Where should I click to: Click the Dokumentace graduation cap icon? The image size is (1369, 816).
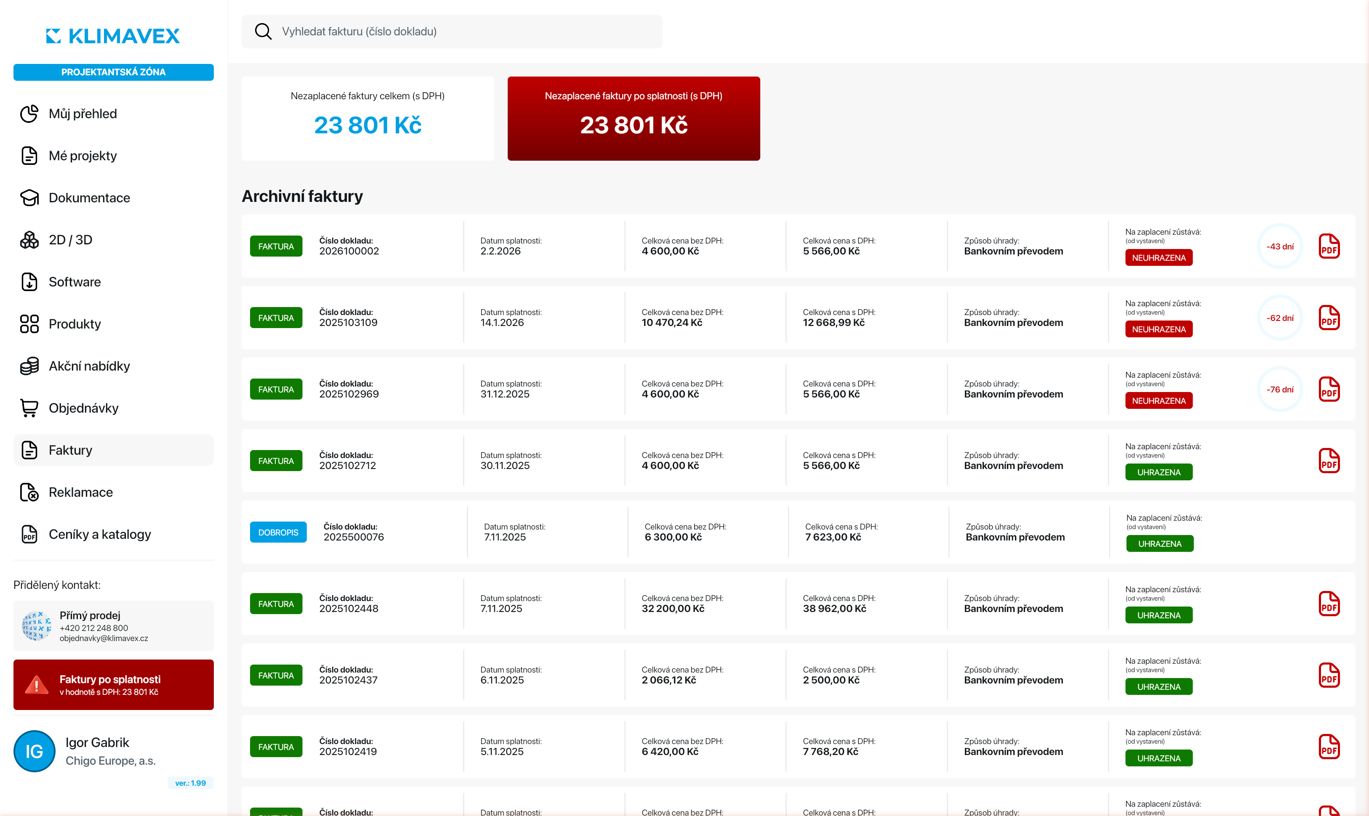29,198
